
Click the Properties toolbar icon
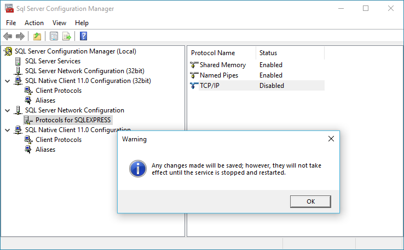[x=54, y=36]
